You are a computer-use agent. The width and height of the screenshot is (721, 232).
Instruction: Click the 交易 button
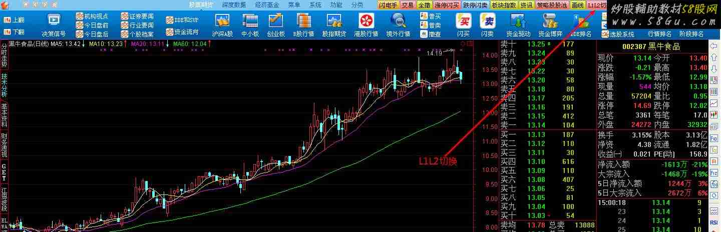click(x=408, y=5)
